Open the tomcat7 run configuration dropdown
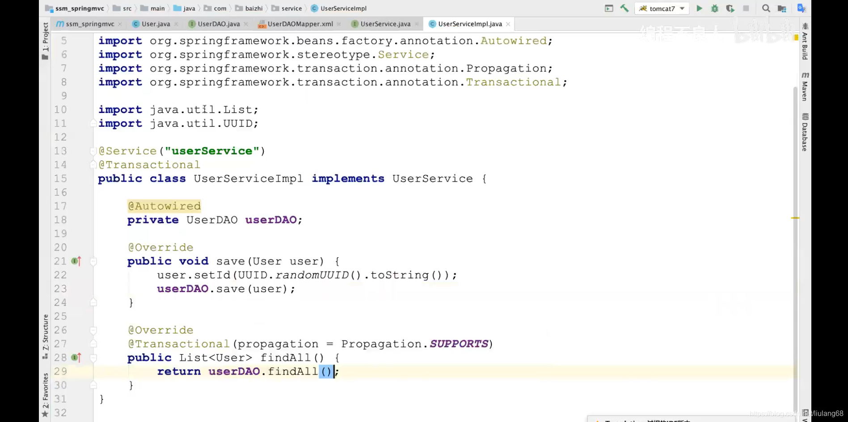The width and height of the screenshot is (848, 422). (x=662, y=8)
